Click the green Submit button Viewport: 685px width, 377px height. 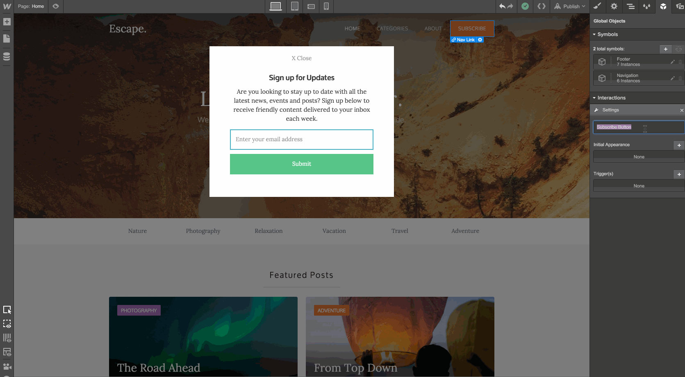302,164
